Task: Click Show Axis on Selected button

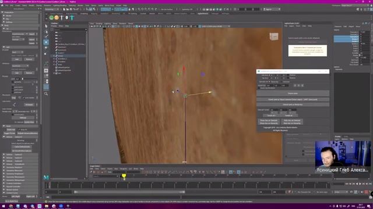Action: [x=269, y=120]
